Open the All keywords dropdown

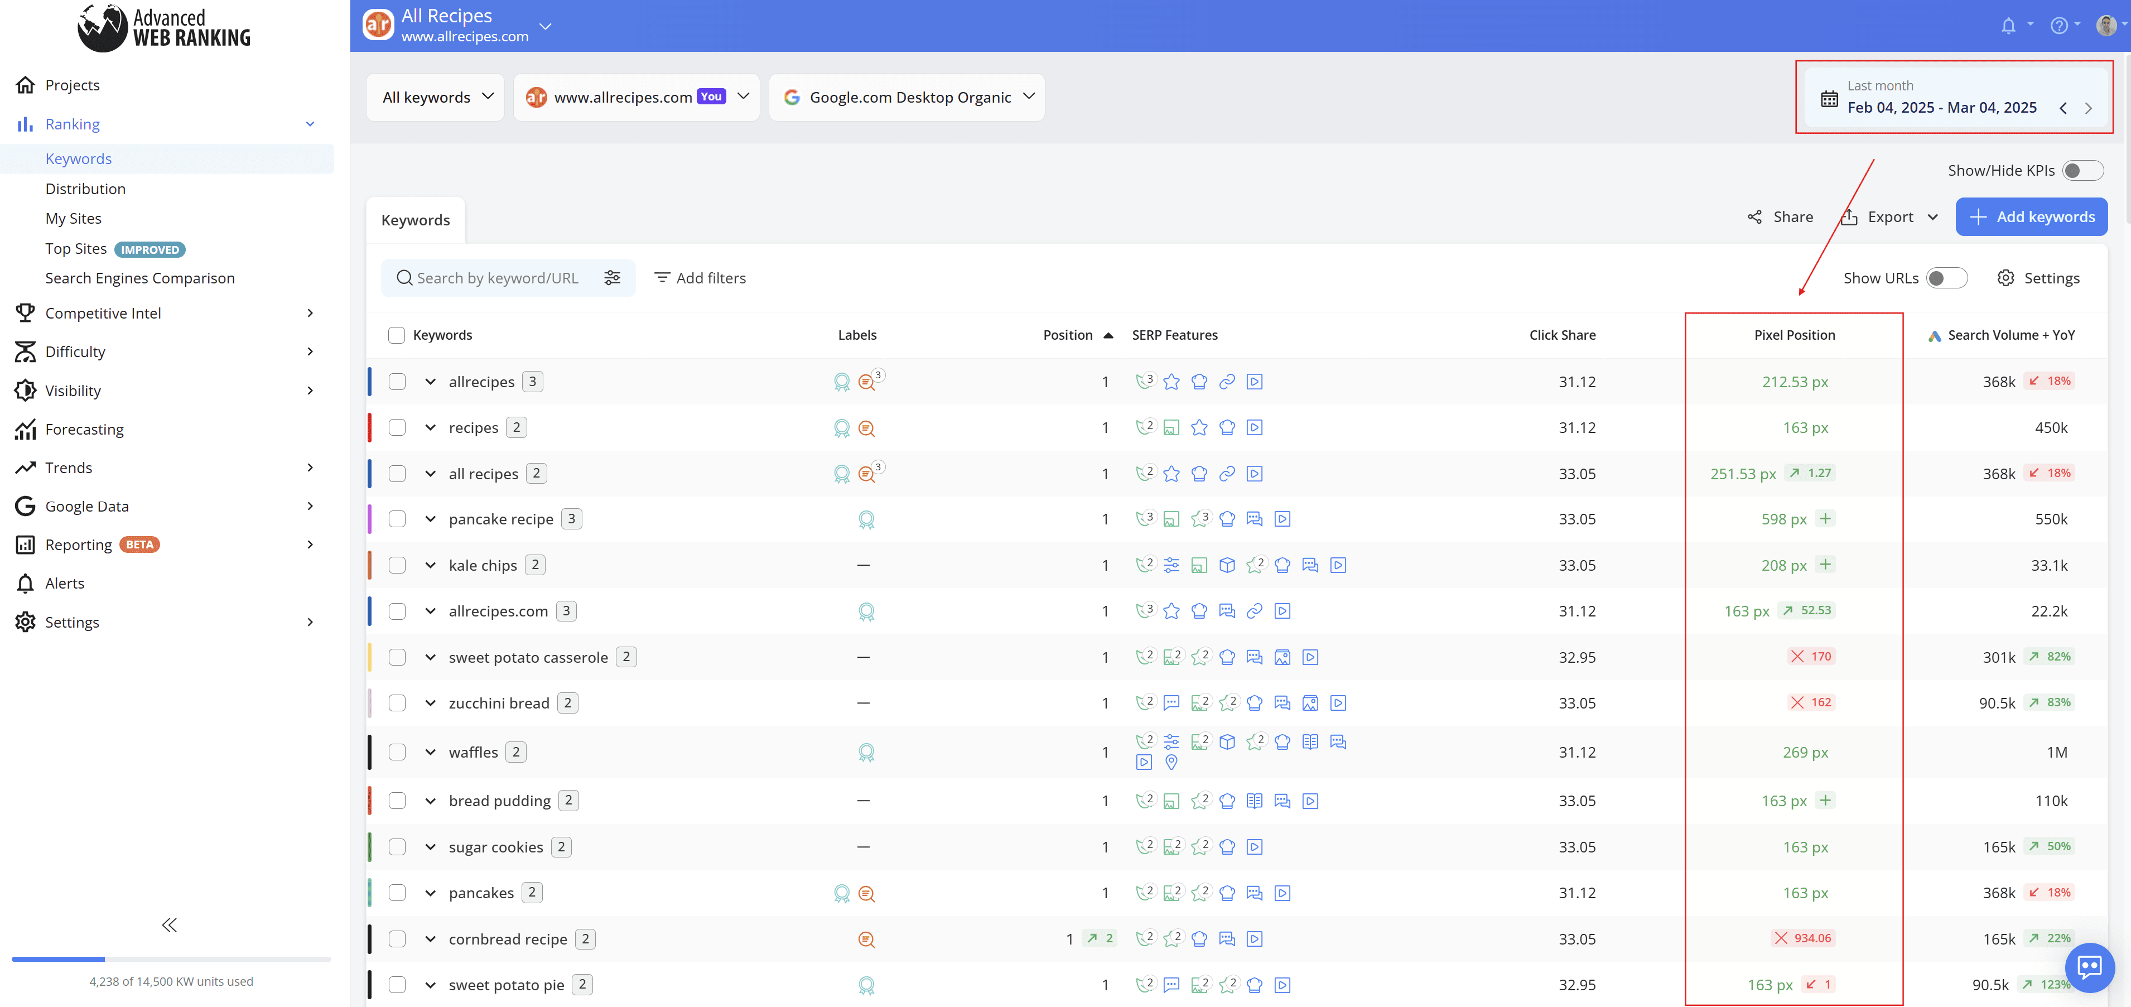coord(436,98)
